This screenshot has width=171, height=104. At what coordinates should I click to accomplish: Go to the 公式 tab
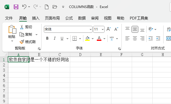tap(69, 18)
